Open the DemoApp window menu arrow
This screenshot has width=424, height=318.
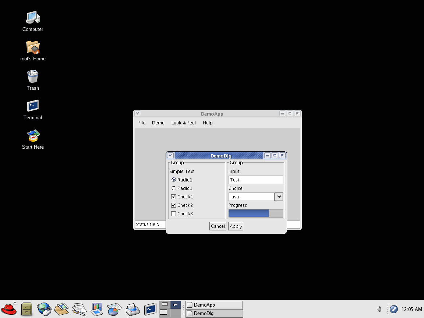coord(137,114)
